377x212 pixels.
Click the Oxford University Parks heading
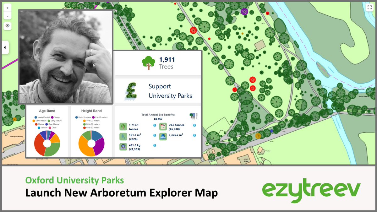74,181
